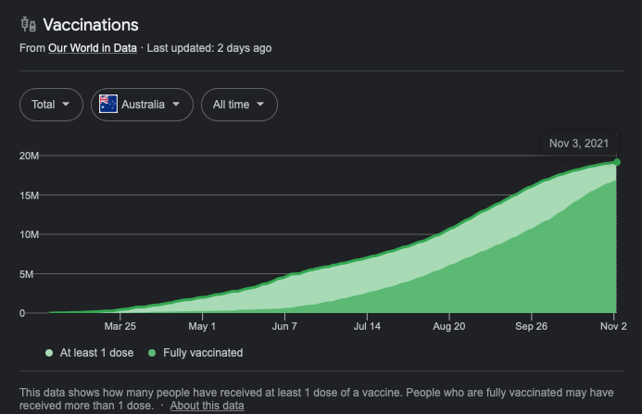The image size is (642, 414).
Task: Click the caret icon beside All time
Action: point(260,105)
